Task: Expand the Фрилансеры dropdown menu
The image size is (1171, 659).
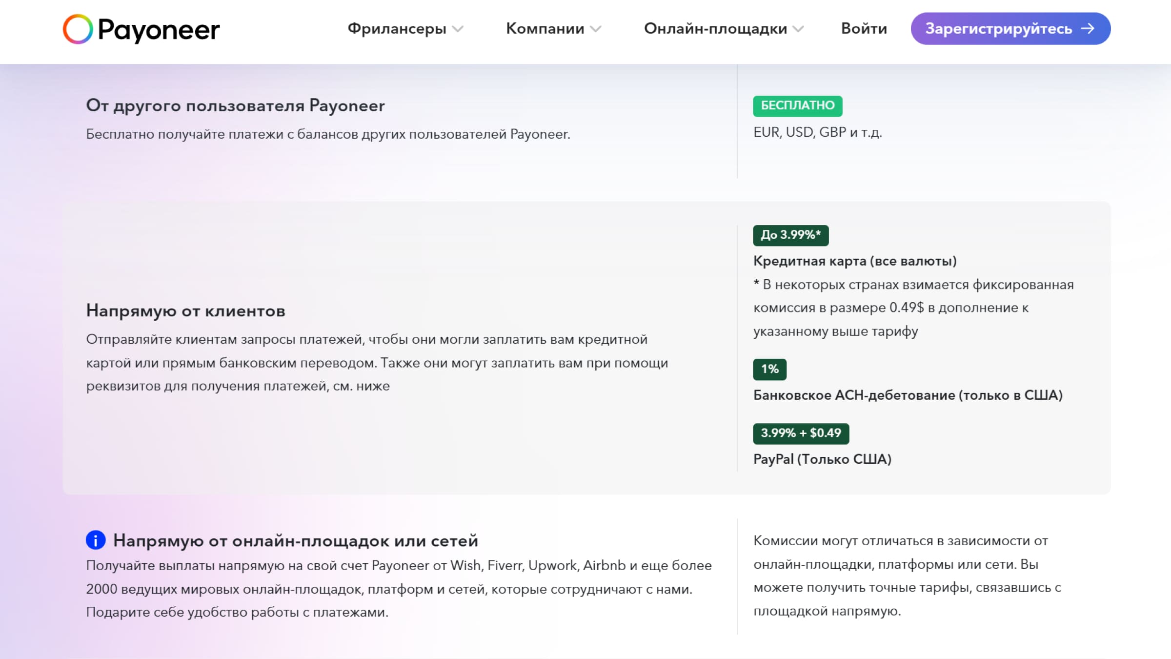Action: pyautogui.click(x=458, y=29)
